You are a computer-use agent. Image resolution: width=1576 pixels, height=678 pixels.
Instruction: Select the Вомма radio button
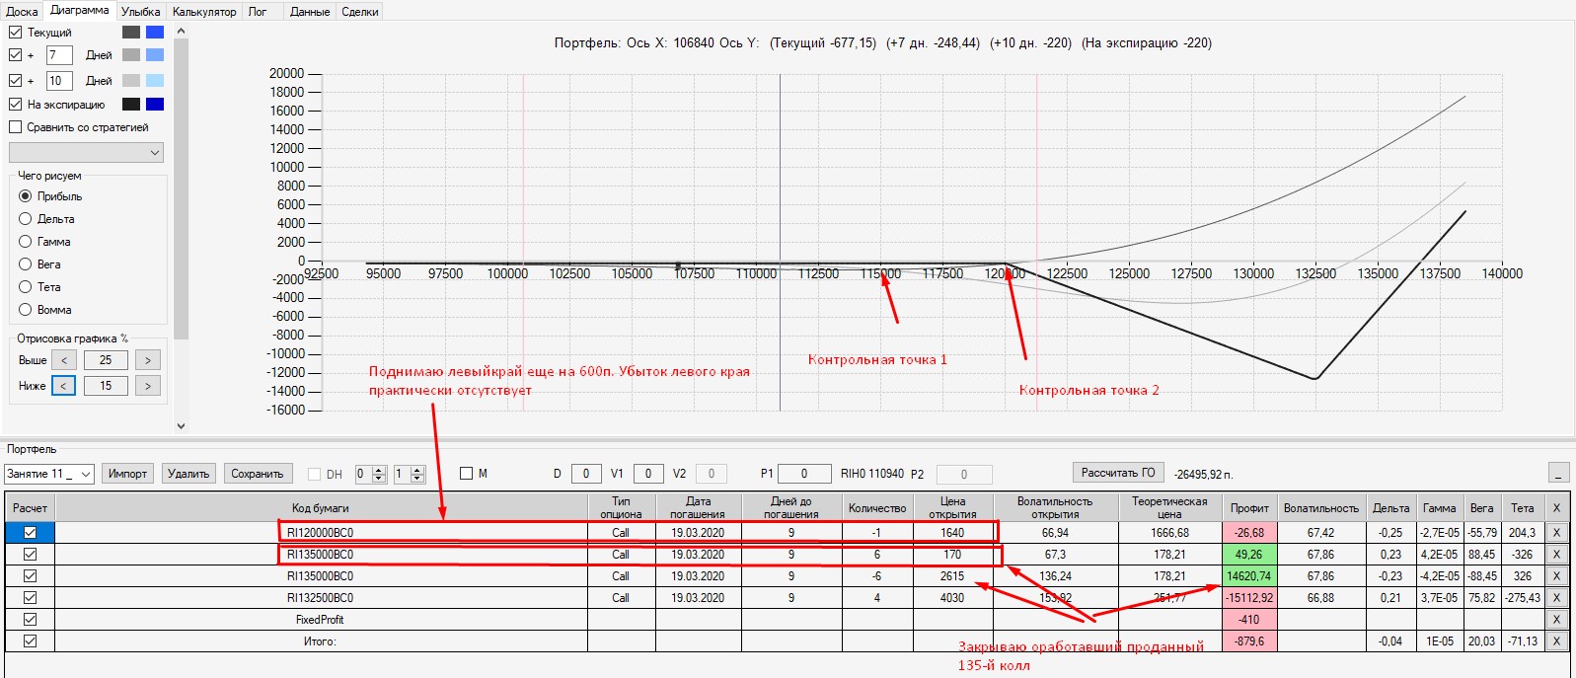26,310
